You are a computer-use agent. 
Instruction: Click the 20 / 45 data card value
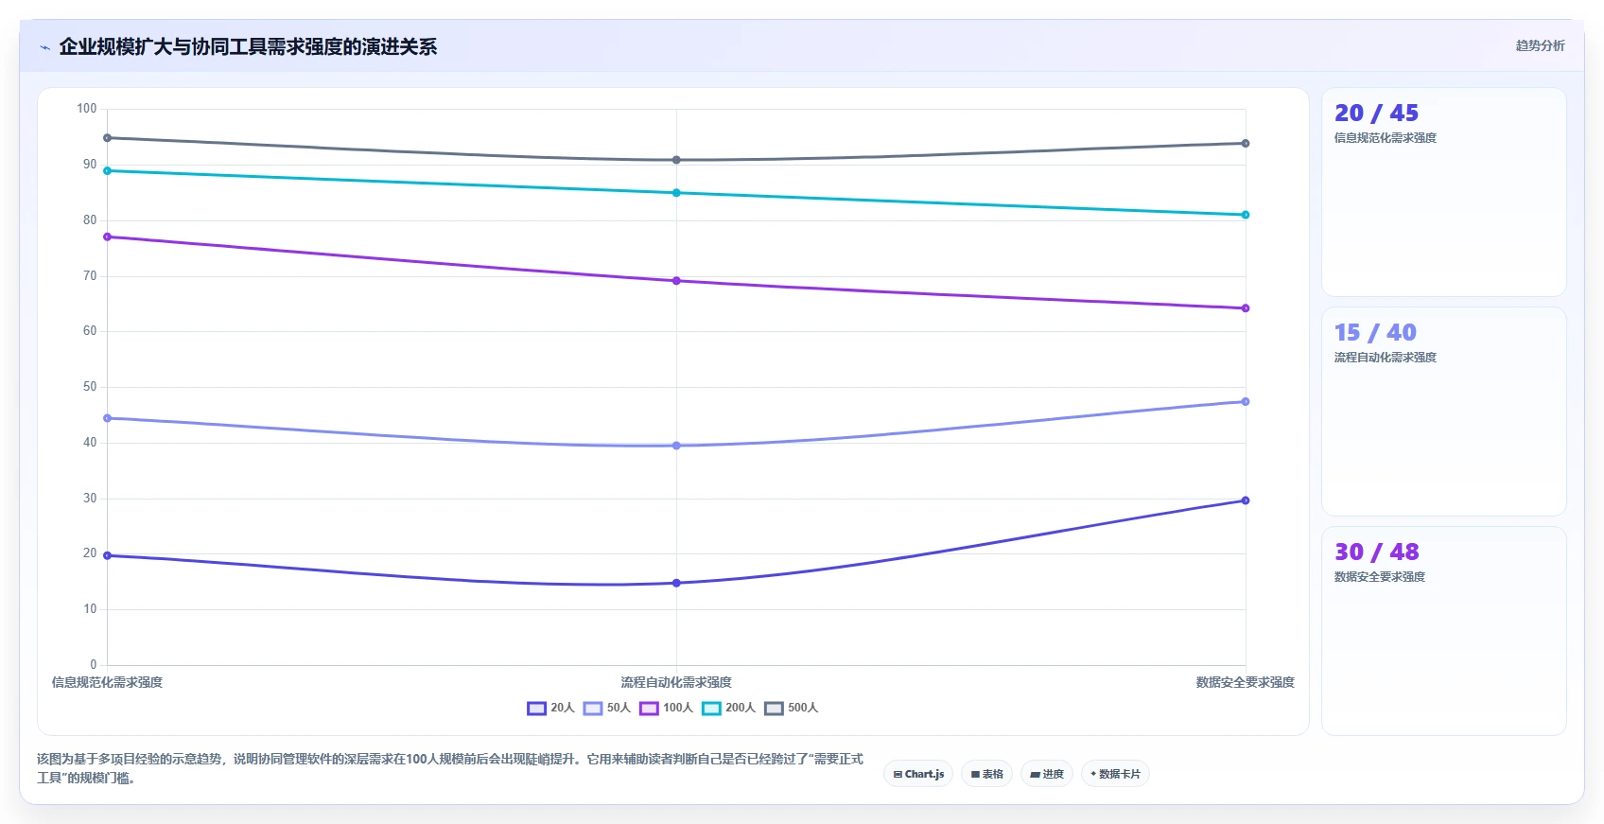pyautogui.click(x=1376, y=113)
